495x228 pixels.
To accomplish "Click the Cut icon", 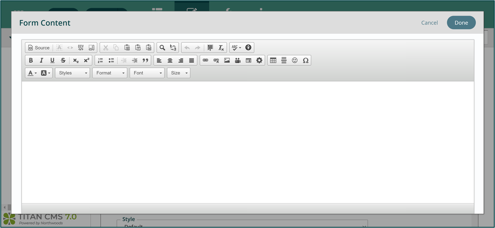I will 106,48.
